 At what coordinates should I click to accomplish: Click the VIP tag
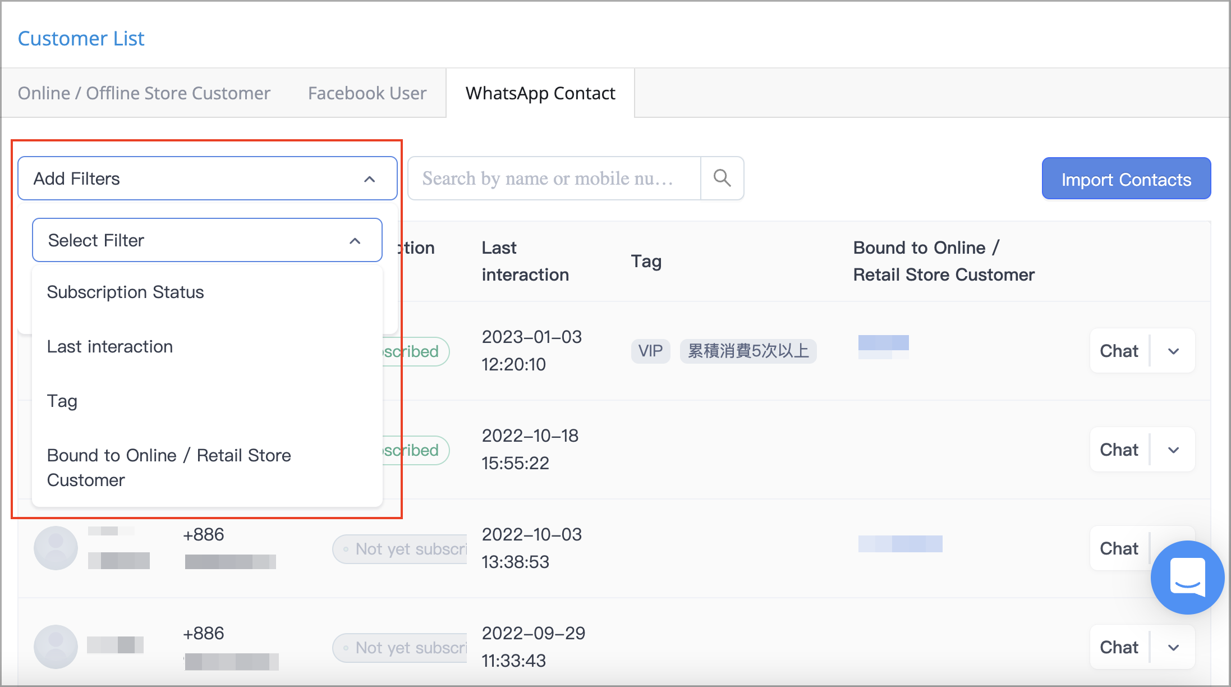pyautogui.click(x=650, y=351)
